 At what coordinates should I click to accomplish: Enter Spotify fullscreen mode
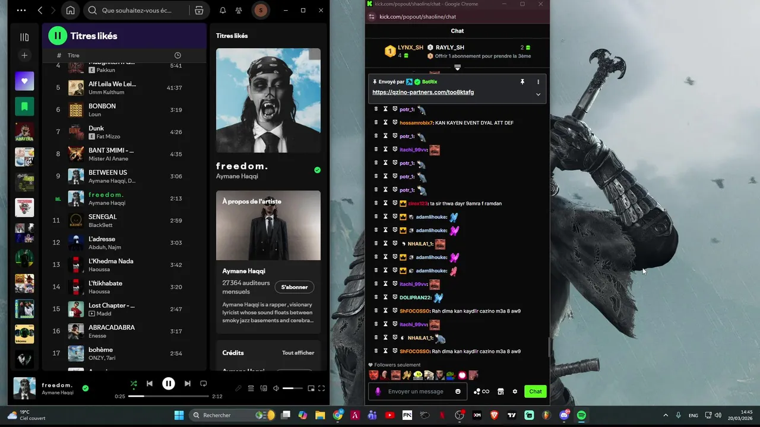pos(322,388)
